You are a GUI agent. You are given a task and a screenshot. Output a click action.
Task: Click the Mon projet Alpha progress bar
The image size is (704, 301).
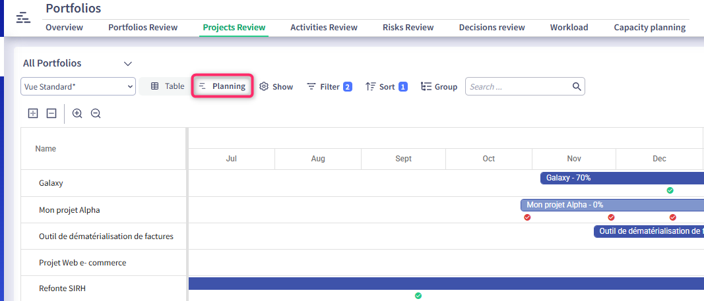pyautogui.click(x=611, y=205)
